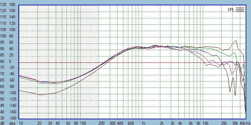Click the -180 degree scale value
Viewport: 251px width, 125px height.
pos(12,118)
